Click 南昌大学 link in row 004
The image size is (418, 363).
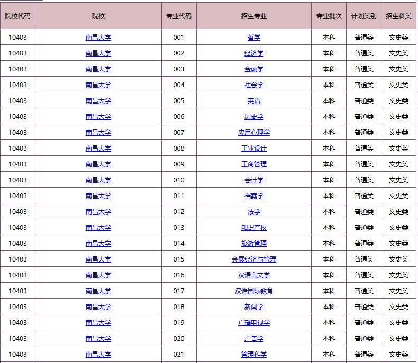tap(98, 85)
